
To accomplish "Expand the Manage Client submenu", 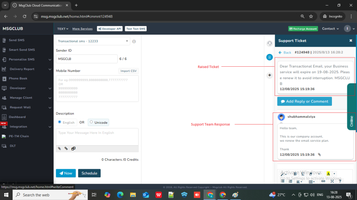I will pyautogui.click(x=26, y=98).
